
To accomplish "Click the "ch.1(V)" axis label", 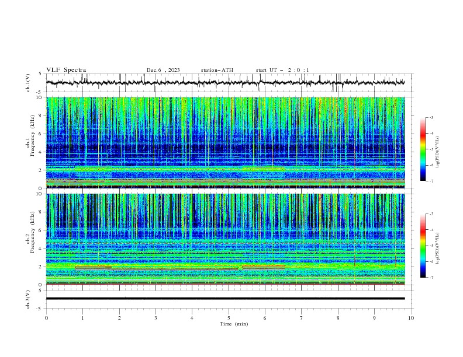I will [x=28, y=83].
